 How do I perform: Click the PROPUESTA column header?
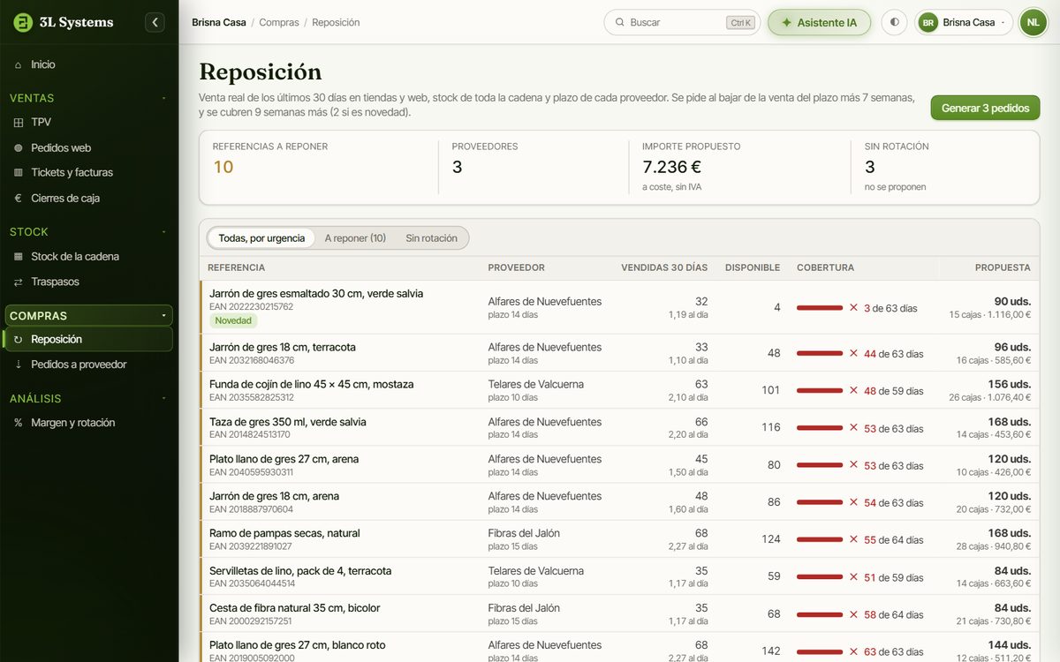[1003, 267]
